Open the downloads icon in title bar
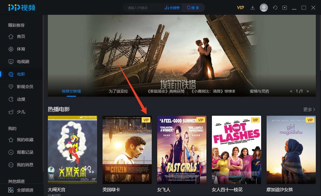The image size is (321, 196). [253, 8]
